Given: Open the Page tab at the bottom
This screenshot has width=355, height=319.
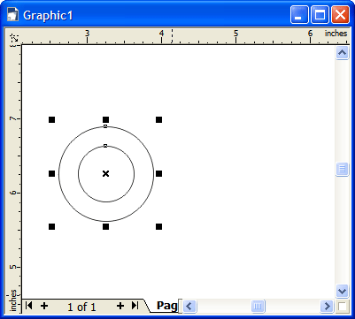Looking at the screenshot, I should (166, 306).
